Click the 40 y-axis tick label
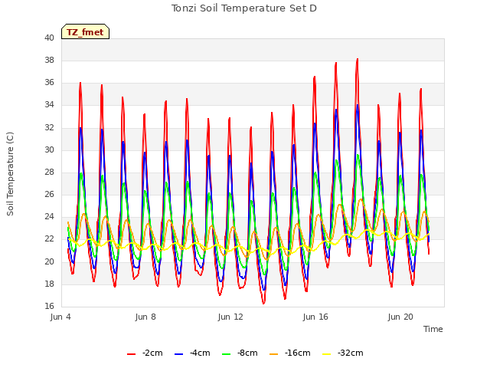This screenshot has width=490, height=368. point(49,38)
